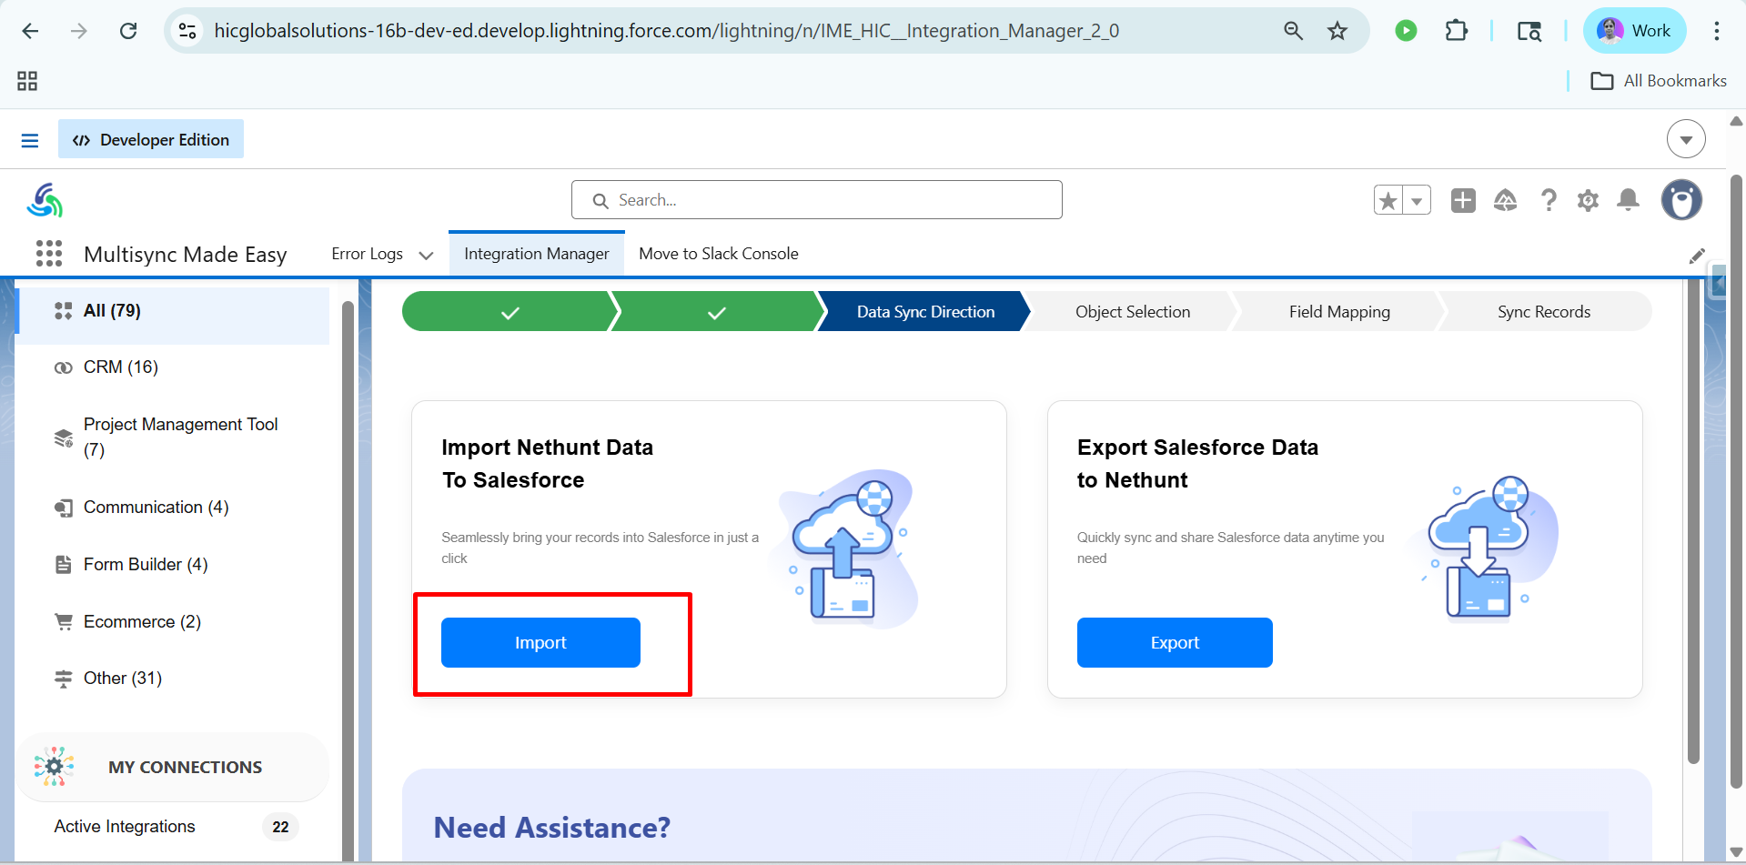Screen dimensions: 1746x865
Task: Go forward in browser history
Action: [x=79, y=31]
